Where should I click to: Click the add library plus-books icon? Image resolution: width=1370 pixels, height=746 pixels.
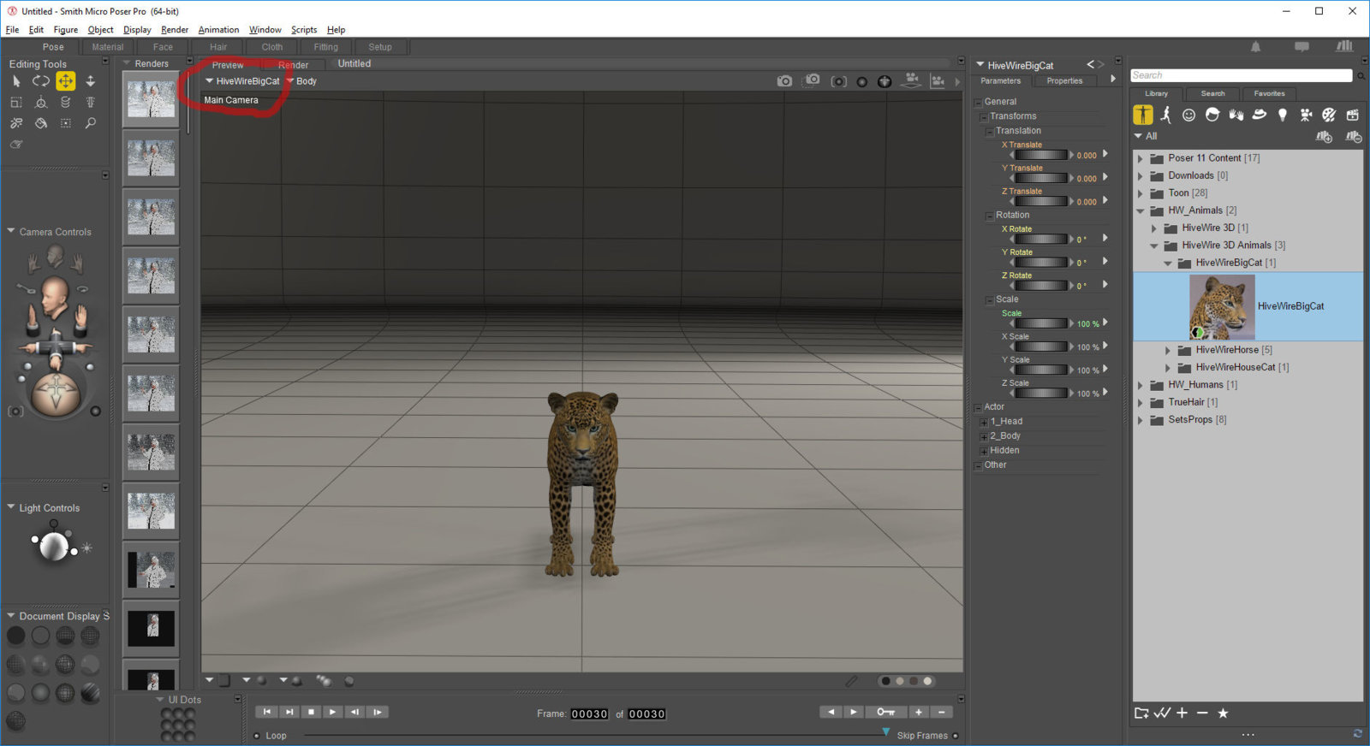(x=1324, y=137)
